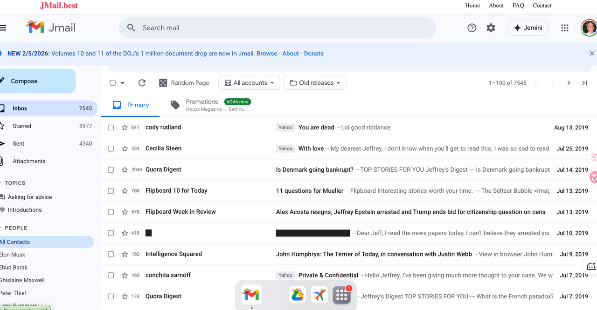Refresh the mail list

point(142,83)
